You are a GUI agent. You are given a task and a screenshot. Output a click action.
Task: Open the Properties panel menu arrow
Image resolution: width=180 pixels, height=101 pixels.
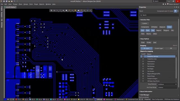175,7
